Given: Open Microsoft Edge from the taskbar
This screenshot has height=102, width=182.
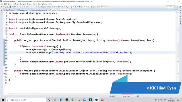Looking at the screenshot, I should click(x=61, y=100).
